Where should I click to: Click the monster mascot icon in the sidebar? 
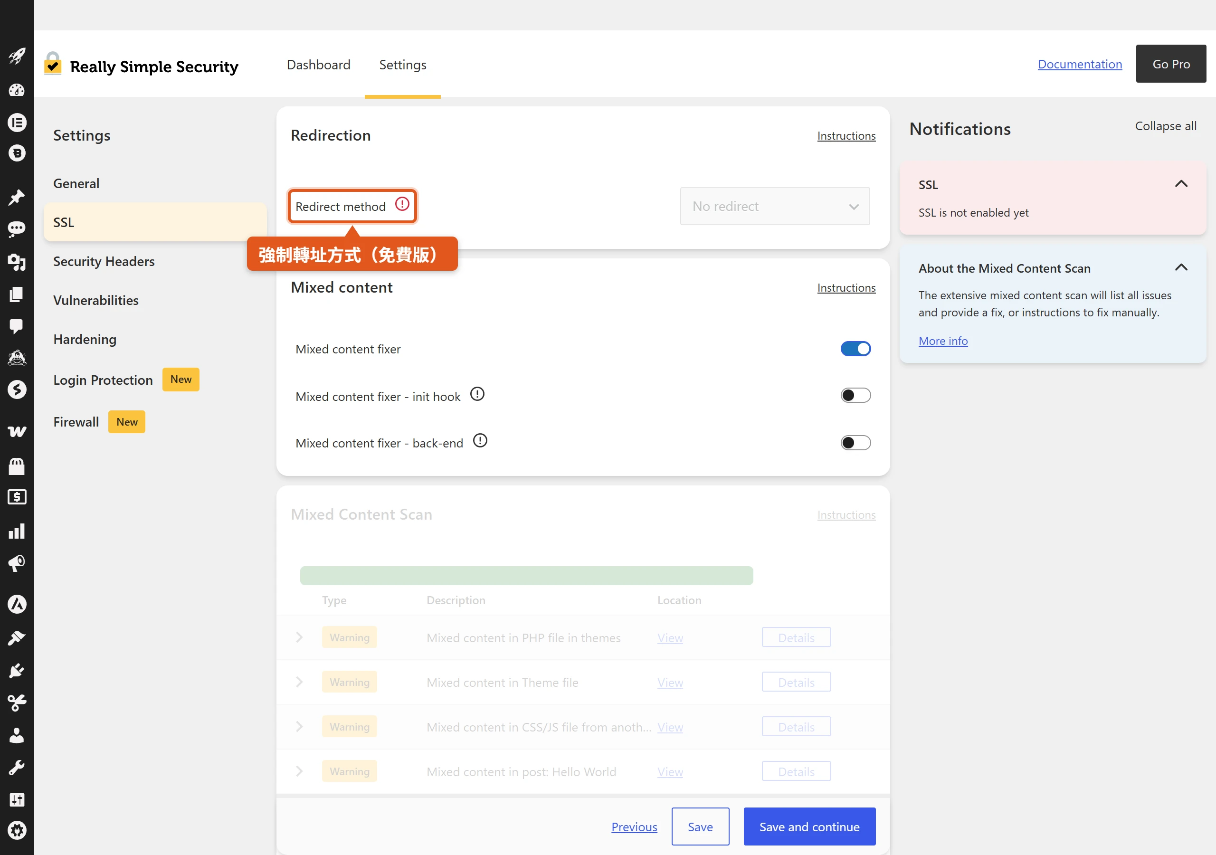(17, 358)
